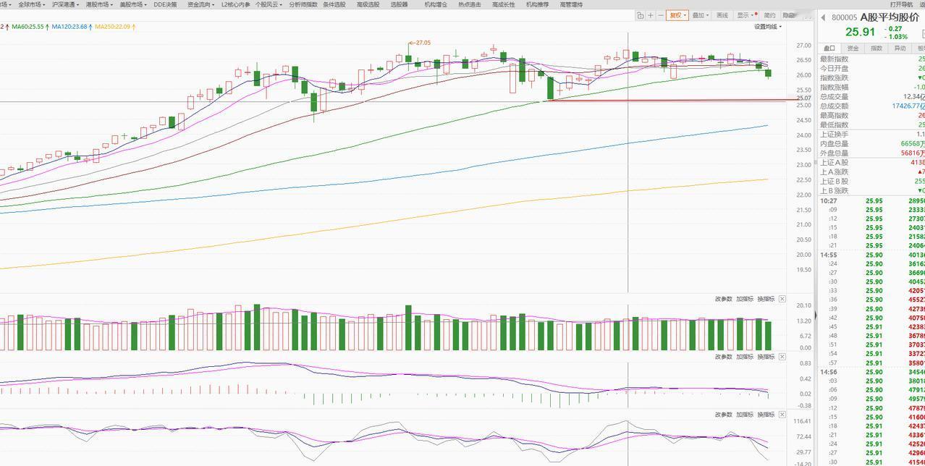Open 全球市场 menu

pos(32,4)
